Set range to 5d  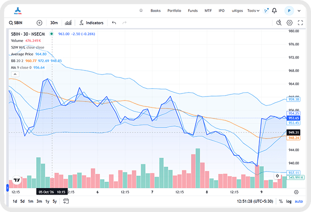click(23, 201)
